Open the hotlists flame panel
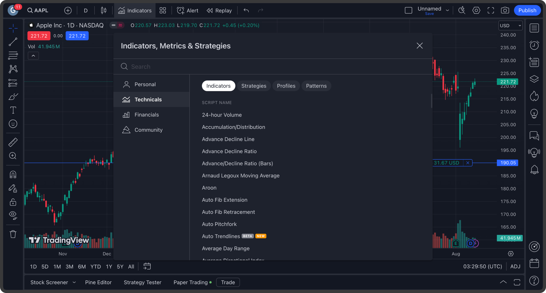Screen dimensions: 546x293 [x=534, y=96]
